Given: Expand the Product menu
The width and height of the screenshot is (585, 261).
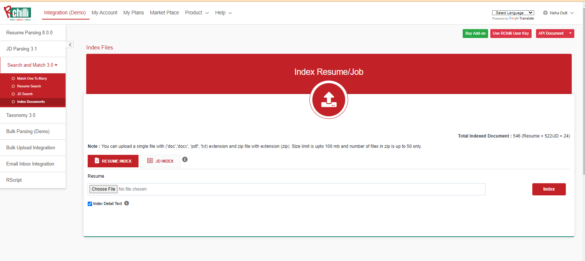Looking at the screenshot, I should click(x=197, y=13).
